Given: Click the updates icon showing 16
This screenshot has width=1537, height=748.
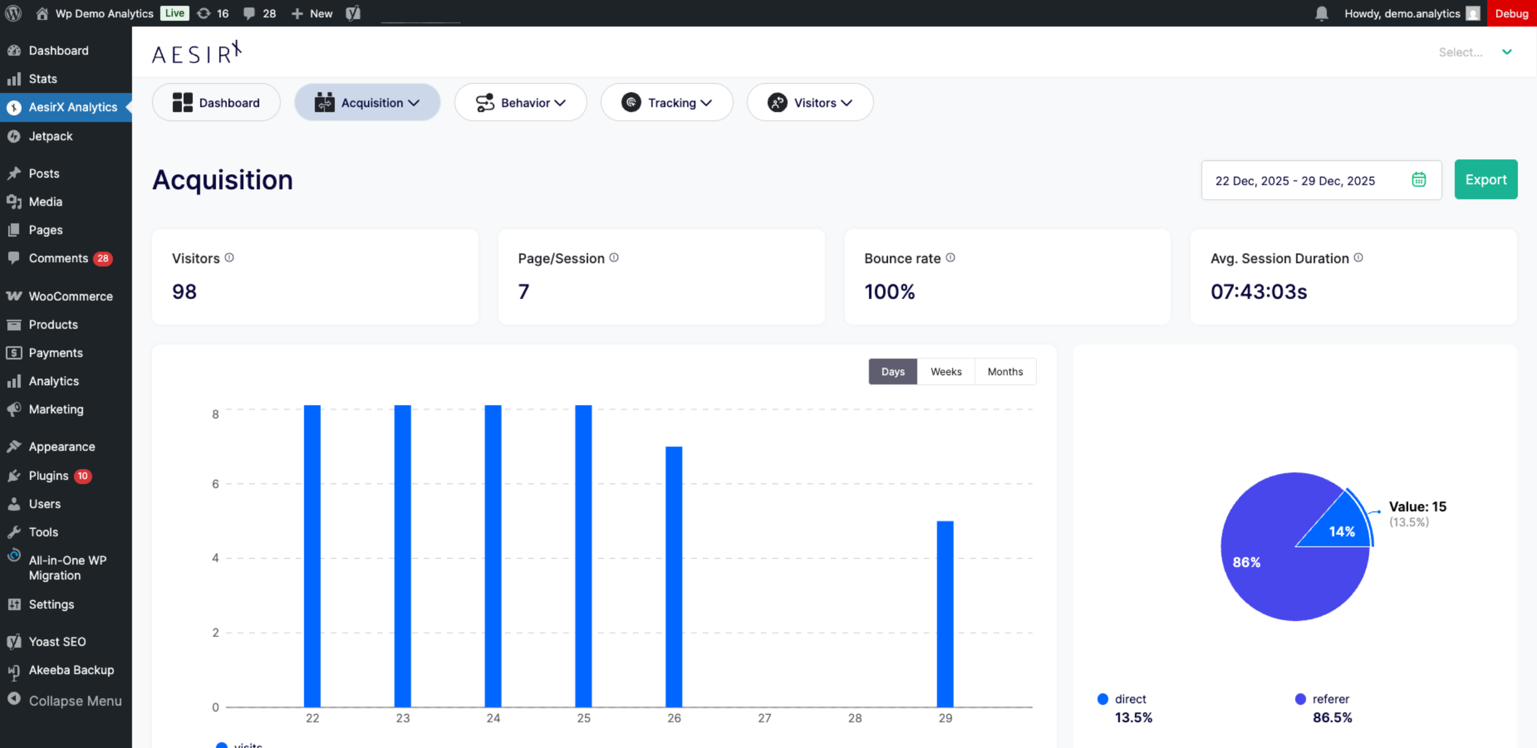Looking at the screenshot, I should (x=204, y=13).
